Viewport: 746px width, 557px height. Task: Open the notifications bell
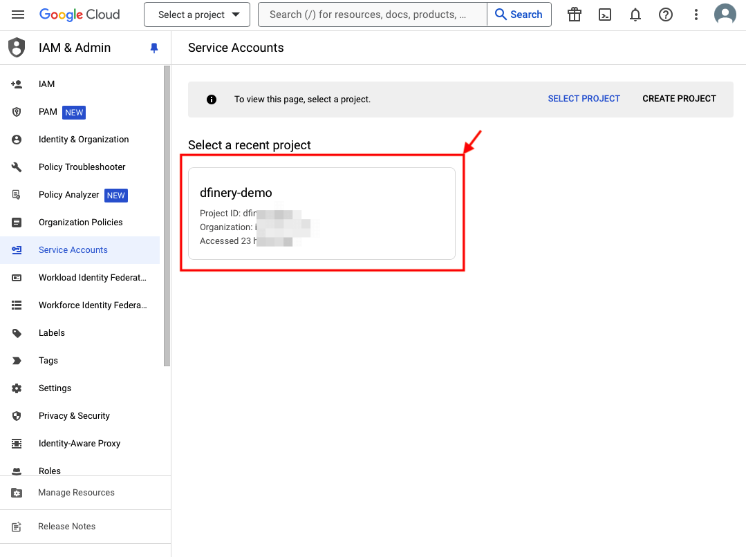pyautogui.click(x=635, y=15)
